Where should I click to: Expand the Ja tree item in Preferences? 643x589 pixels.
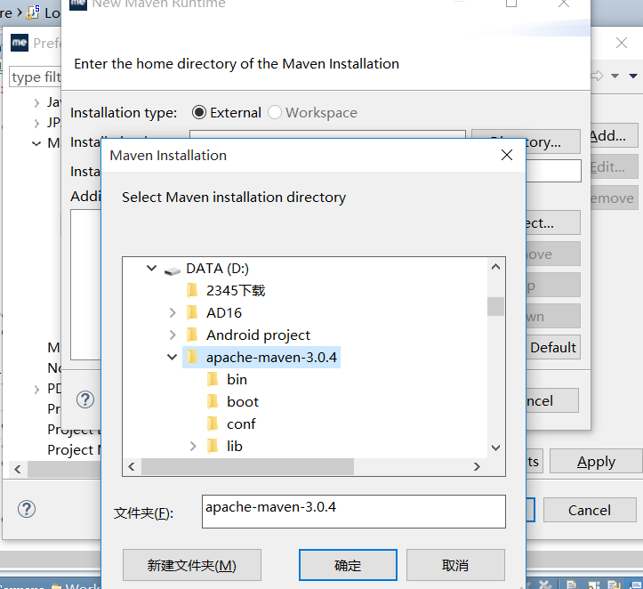pyautogui.click(x=36, y=102)
